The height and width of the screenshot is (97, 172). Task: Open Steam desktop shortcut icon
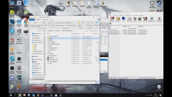tap(159, 3)
